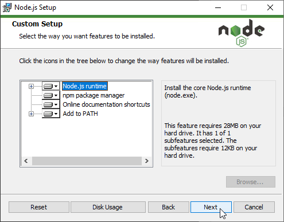Select Add to PATH feature
Image resolution: width=284 pixels, height=222 pixels.
(80, 114)
